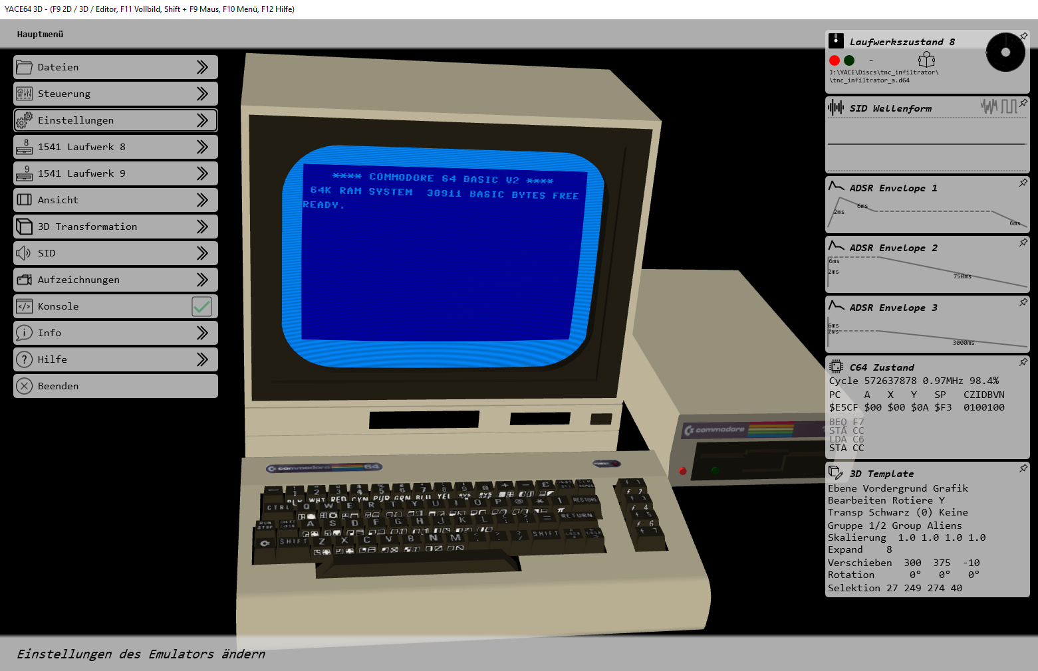Click the SID Wellenform audio bars icon
This screenshot has width=1038, height=671.
tap(836, 107)
